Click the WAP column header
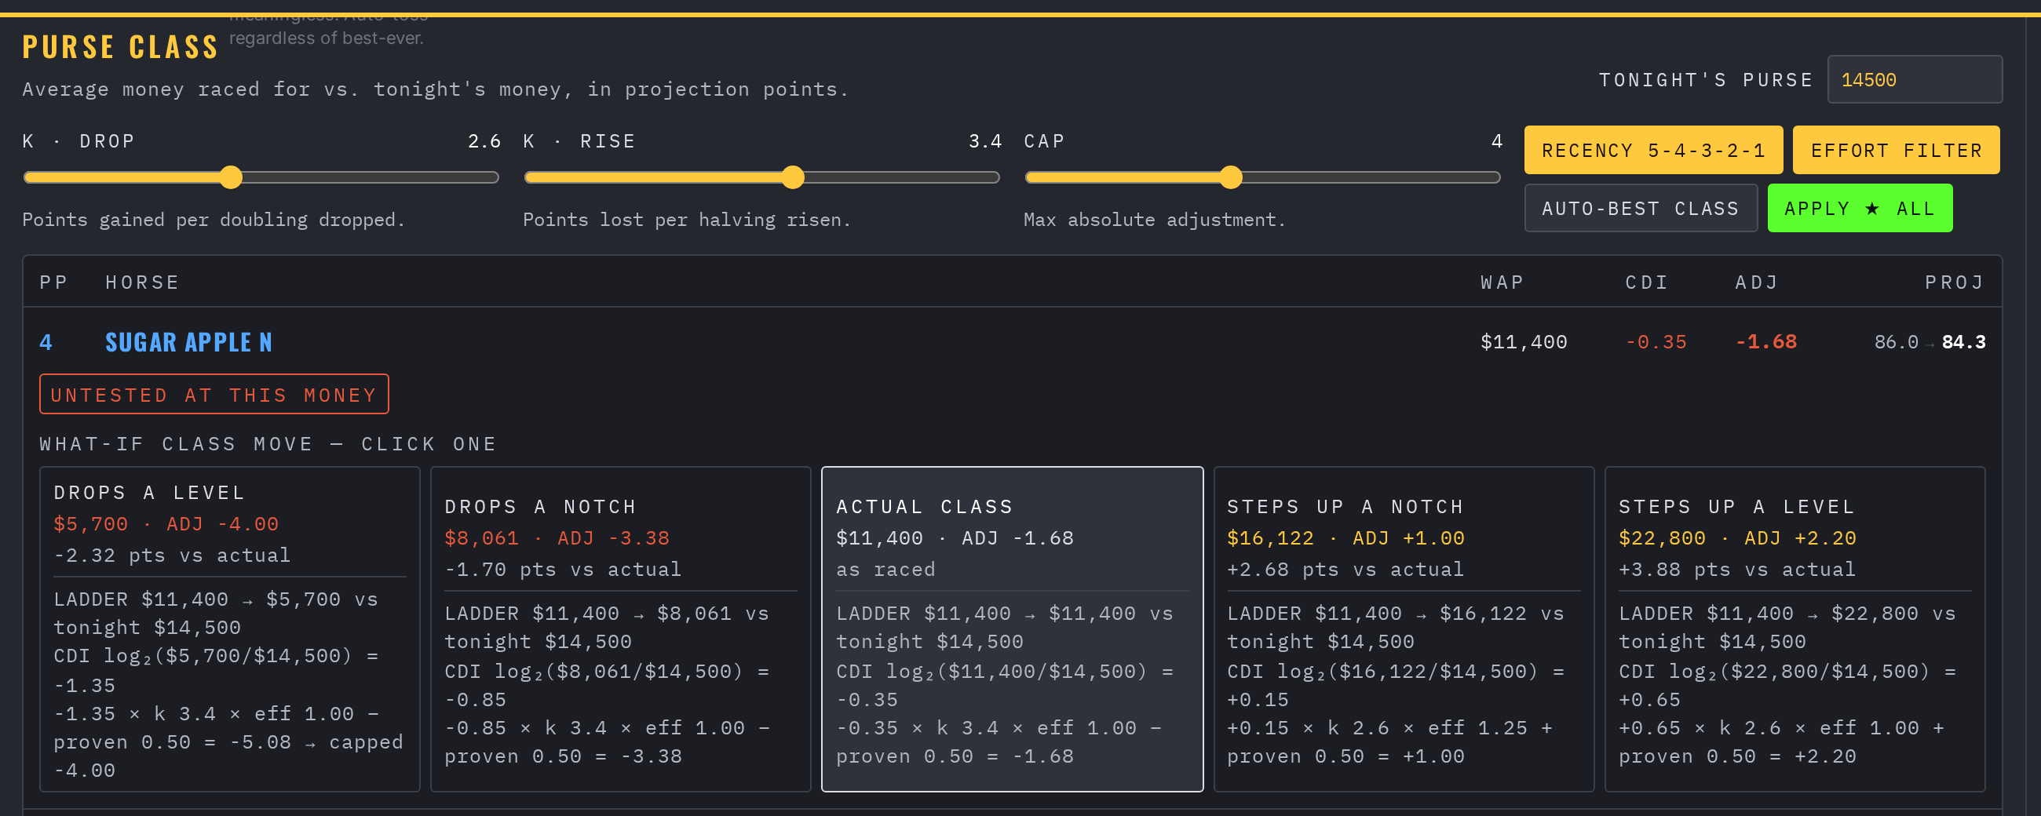 [1502, 282]
